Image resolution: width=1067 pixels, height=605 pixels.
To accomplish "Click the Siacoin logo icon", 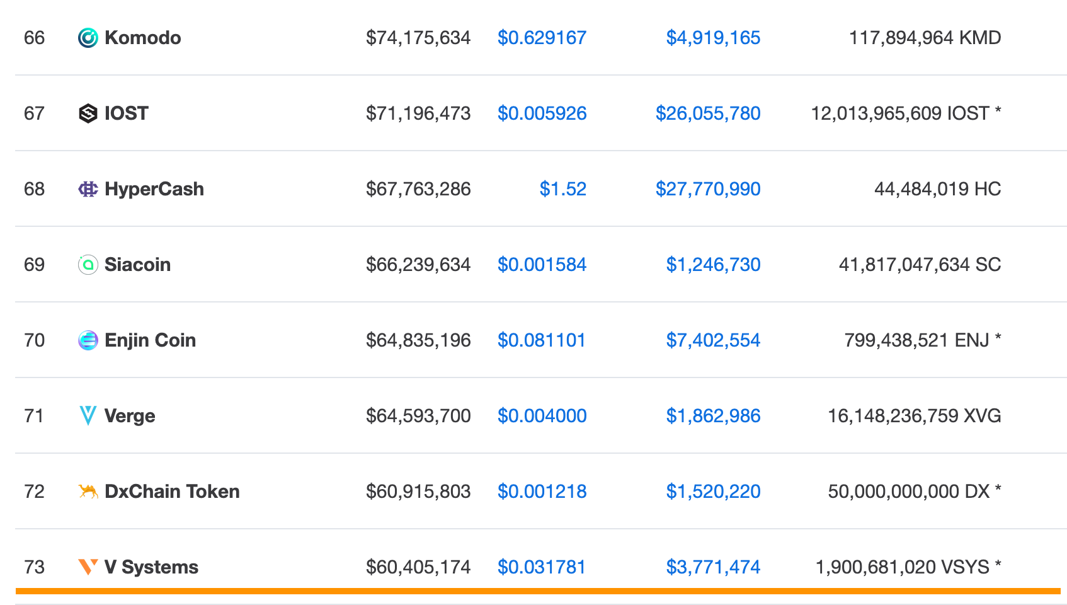I will click(88, 265).
